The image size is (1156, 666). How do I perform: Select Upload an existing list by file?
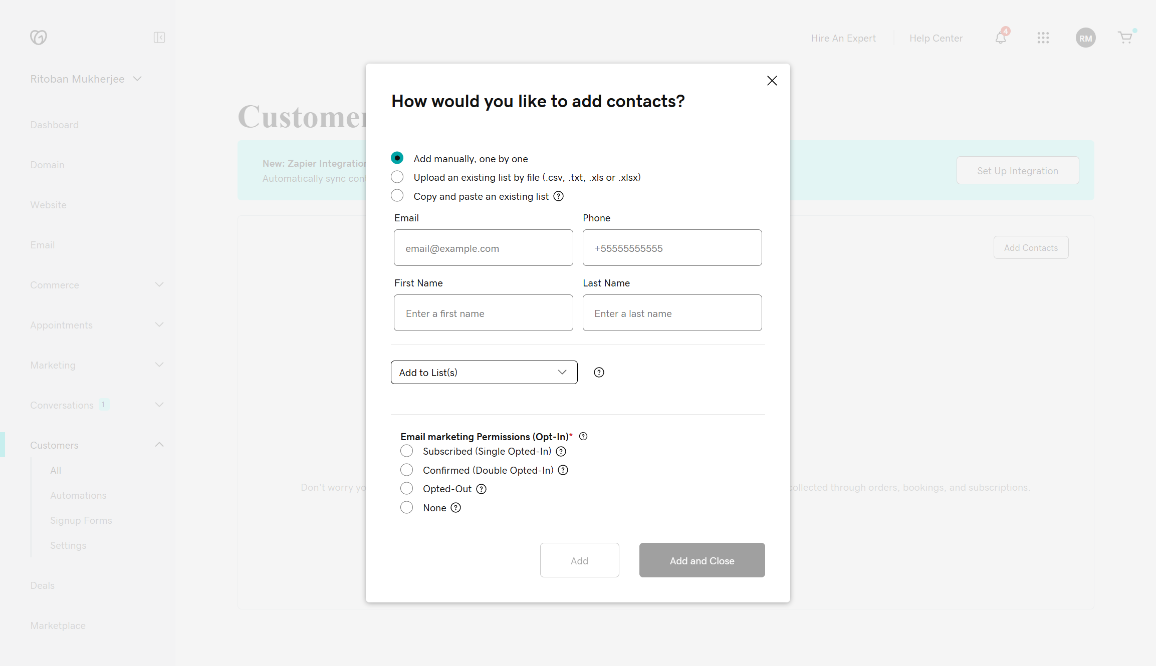click(397, 177)
